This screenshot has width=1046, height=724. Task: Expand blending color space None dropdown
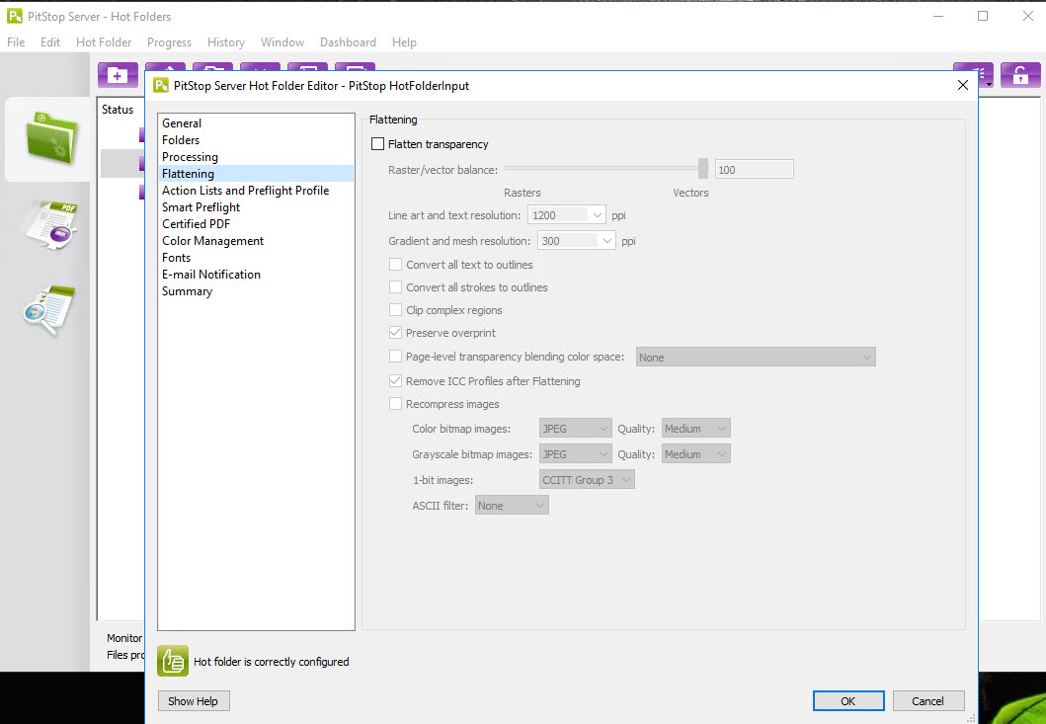coord(756,358)
